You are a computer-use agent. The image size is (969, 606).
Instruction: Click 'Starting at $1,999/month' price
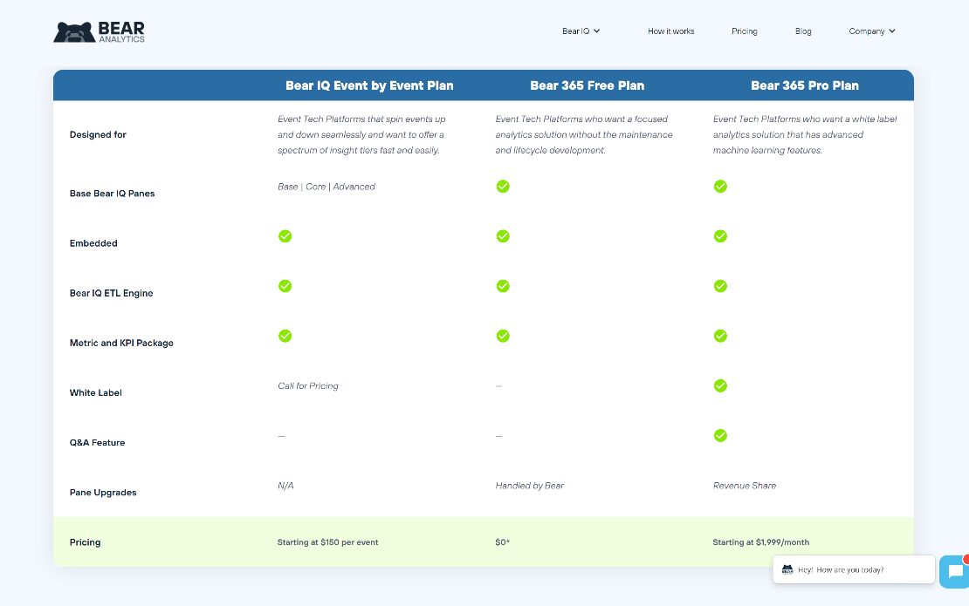coord(760,542)
